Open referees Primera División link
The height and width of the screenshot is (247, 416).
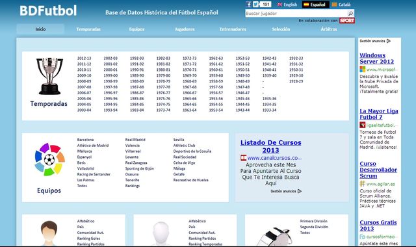pyautogui.click(x=313, y=221)
